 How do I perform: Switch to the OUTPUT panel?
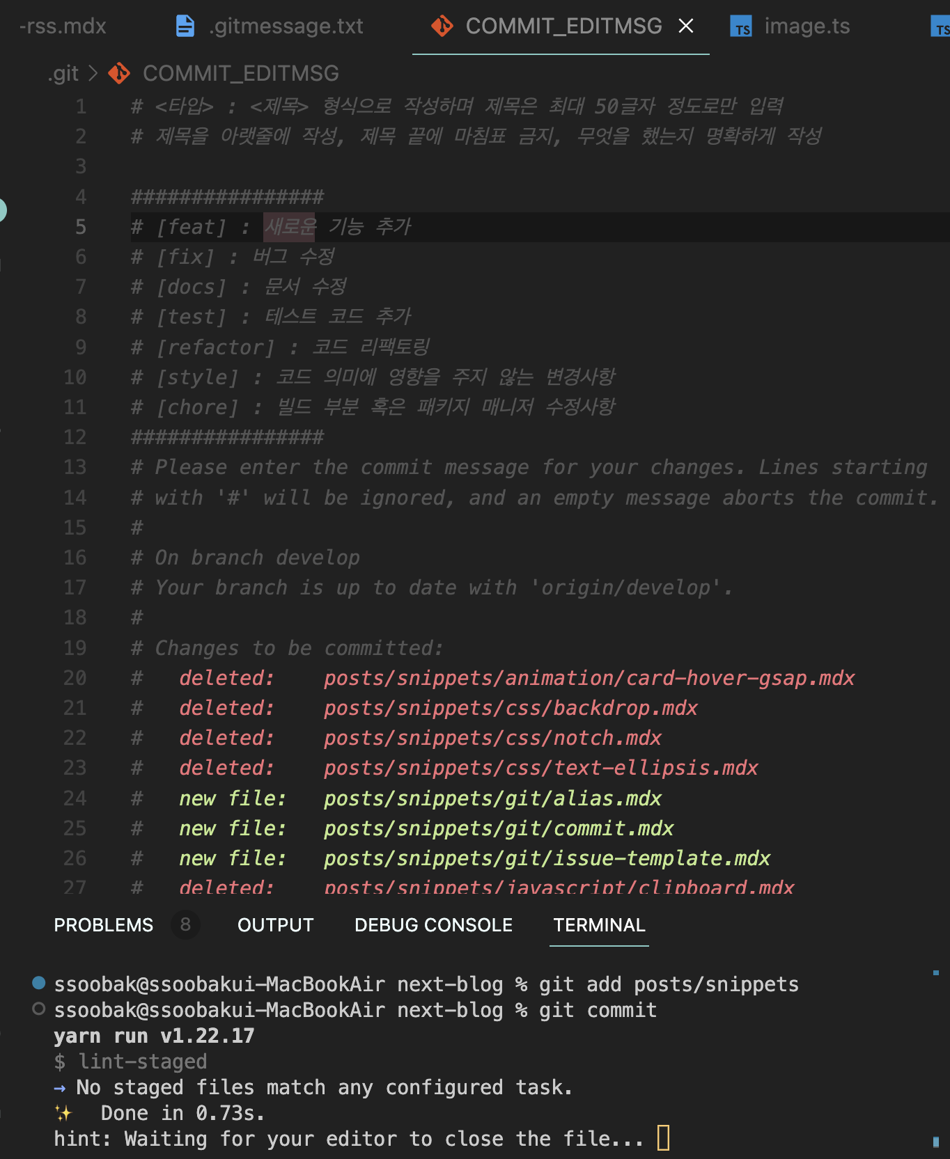(x=276, y=925)
